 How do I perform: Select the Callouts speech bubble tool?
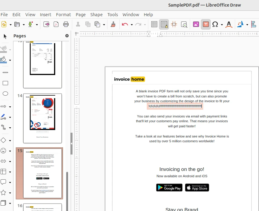click(x=4, y=182)
